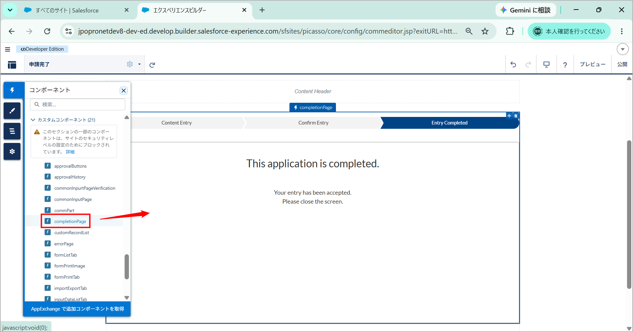633x332 pixels.
Task: Click the component list scrollbar thumb
Action: (127, 266)
